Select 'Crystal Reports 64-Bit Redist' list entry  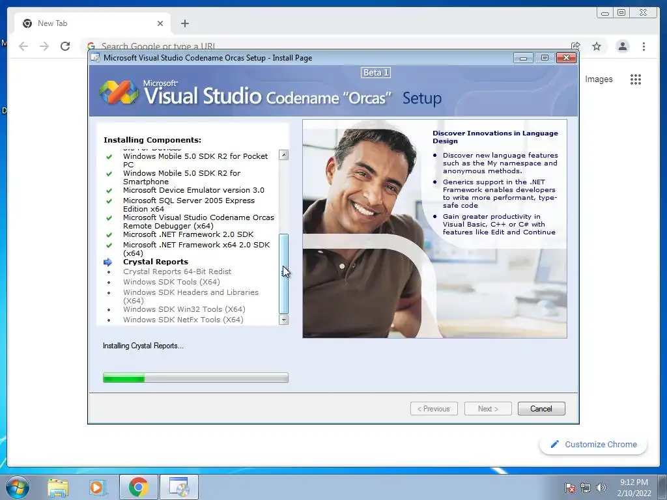177,271
